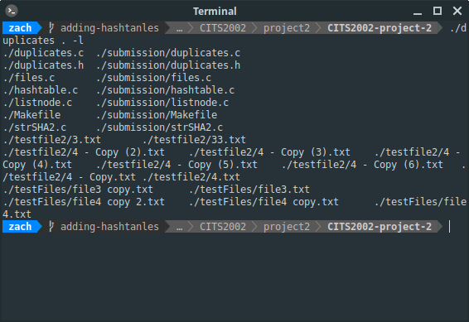469x322 pixels.
Task: Click the zach user segment in bottom prompt
Action: point(21,227)
